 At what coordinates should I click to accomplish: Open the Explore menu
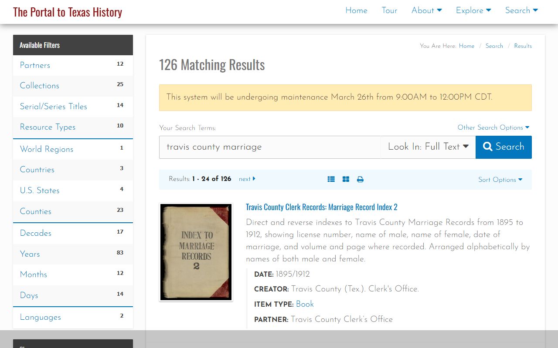473,10
